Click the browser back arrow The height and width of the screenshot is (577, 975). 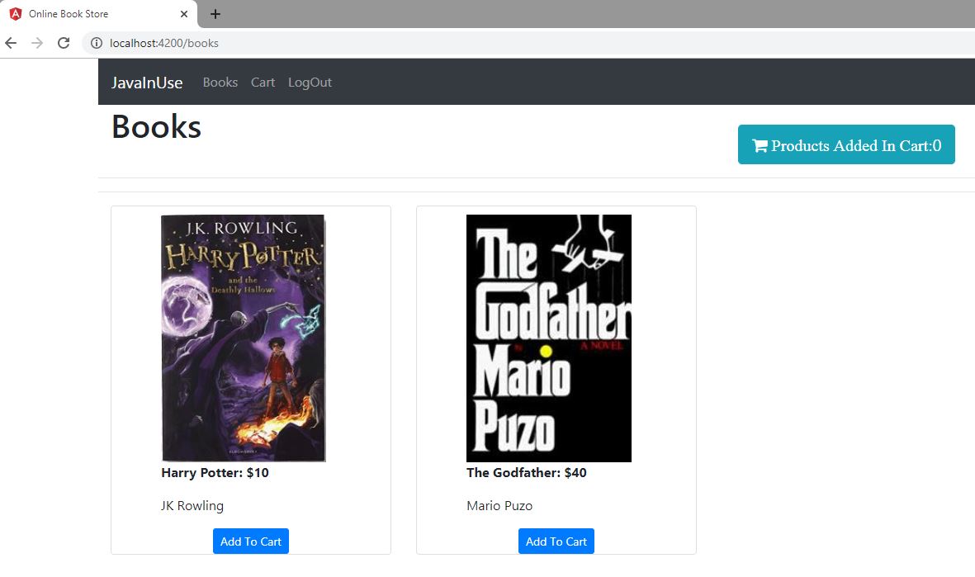point(11,43)
